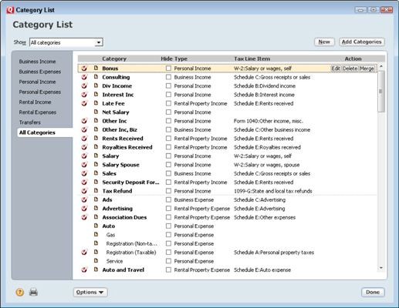Screen dimensions: 399x308
Task: Tick the Hide checkbox for Tax Refund
Action: (168, 191)
